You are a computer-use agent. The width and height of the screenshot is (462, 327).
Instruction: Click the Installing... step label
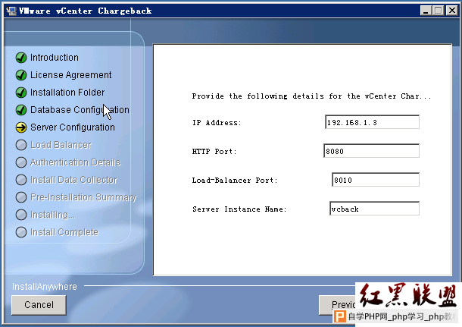pyautogui.click(x=53, y=215)
